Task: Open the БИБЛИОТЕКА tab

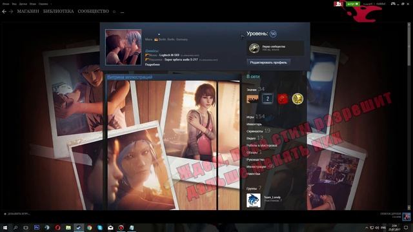Action: (x=59, y=12)
